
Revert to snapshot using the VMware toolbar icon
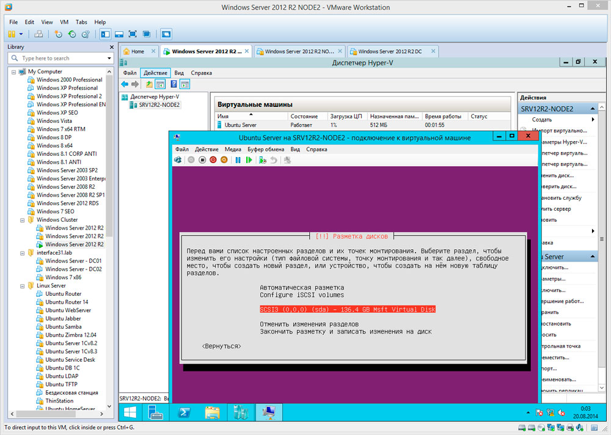[72, 34]
